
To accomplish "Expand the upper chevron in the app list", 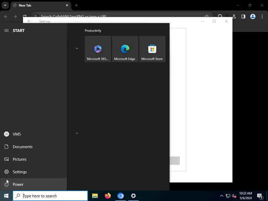I will pos(77,48).
